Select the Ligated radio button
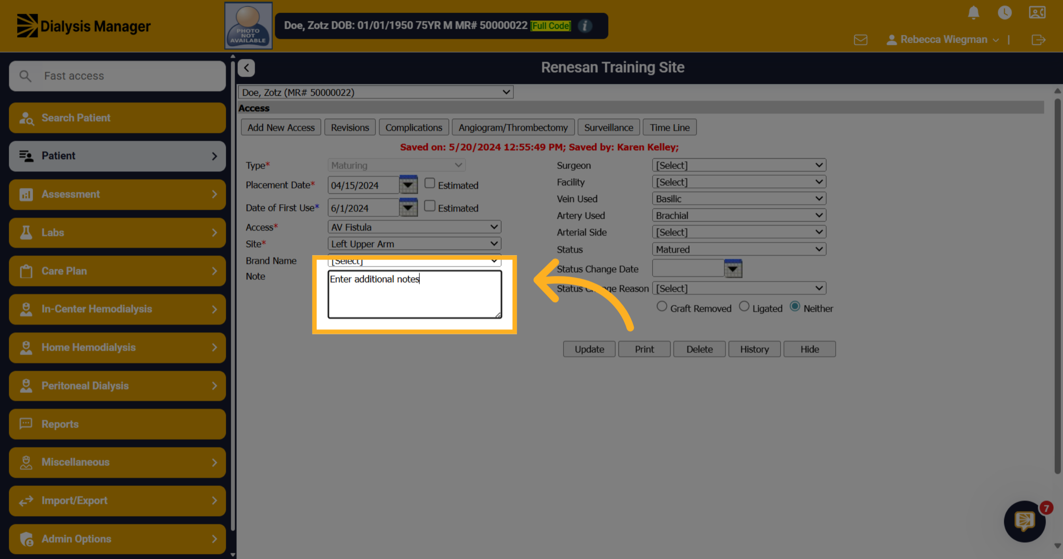1063x559 pixels. click(744, 307)
